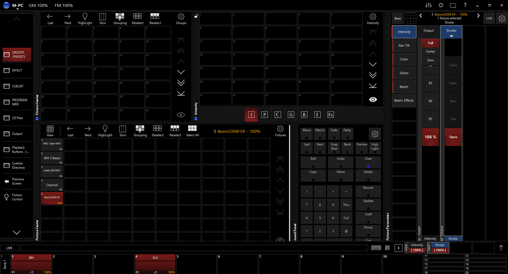Go to next fixture with the right chevron
The width and height of the screenshot is (508, 274).
tap(478, 16)
